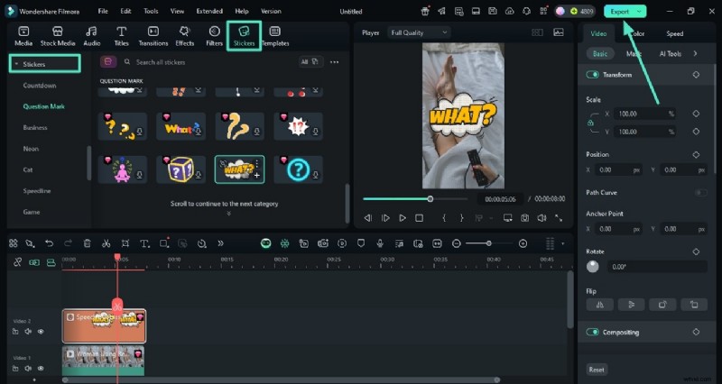Image resolution: width=722 pixels, height=384 pixels.
Task: Open the Export dropdown arrow
Action: tap(639, 12)
